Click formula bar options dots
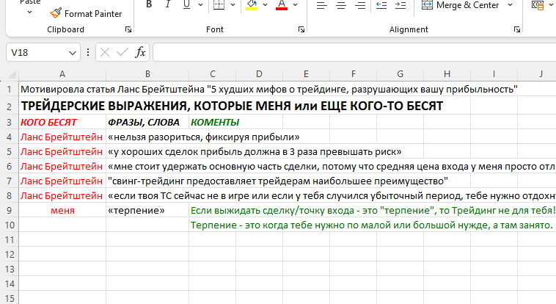The width and height of the screenshot is (556, 304). pos(88,53)
